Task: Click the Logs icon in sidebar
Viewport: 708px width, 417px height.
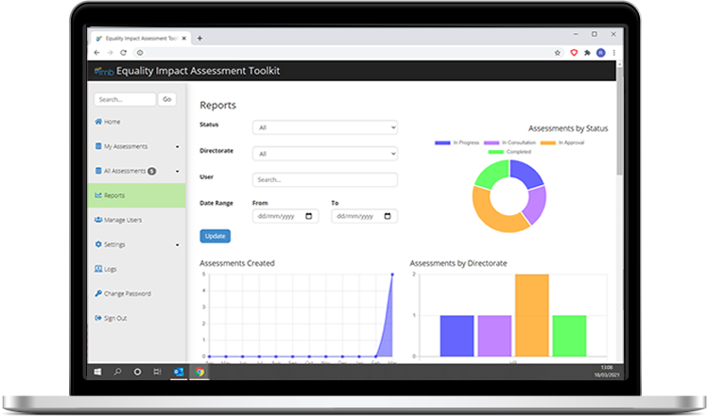Action: (98, 269)
